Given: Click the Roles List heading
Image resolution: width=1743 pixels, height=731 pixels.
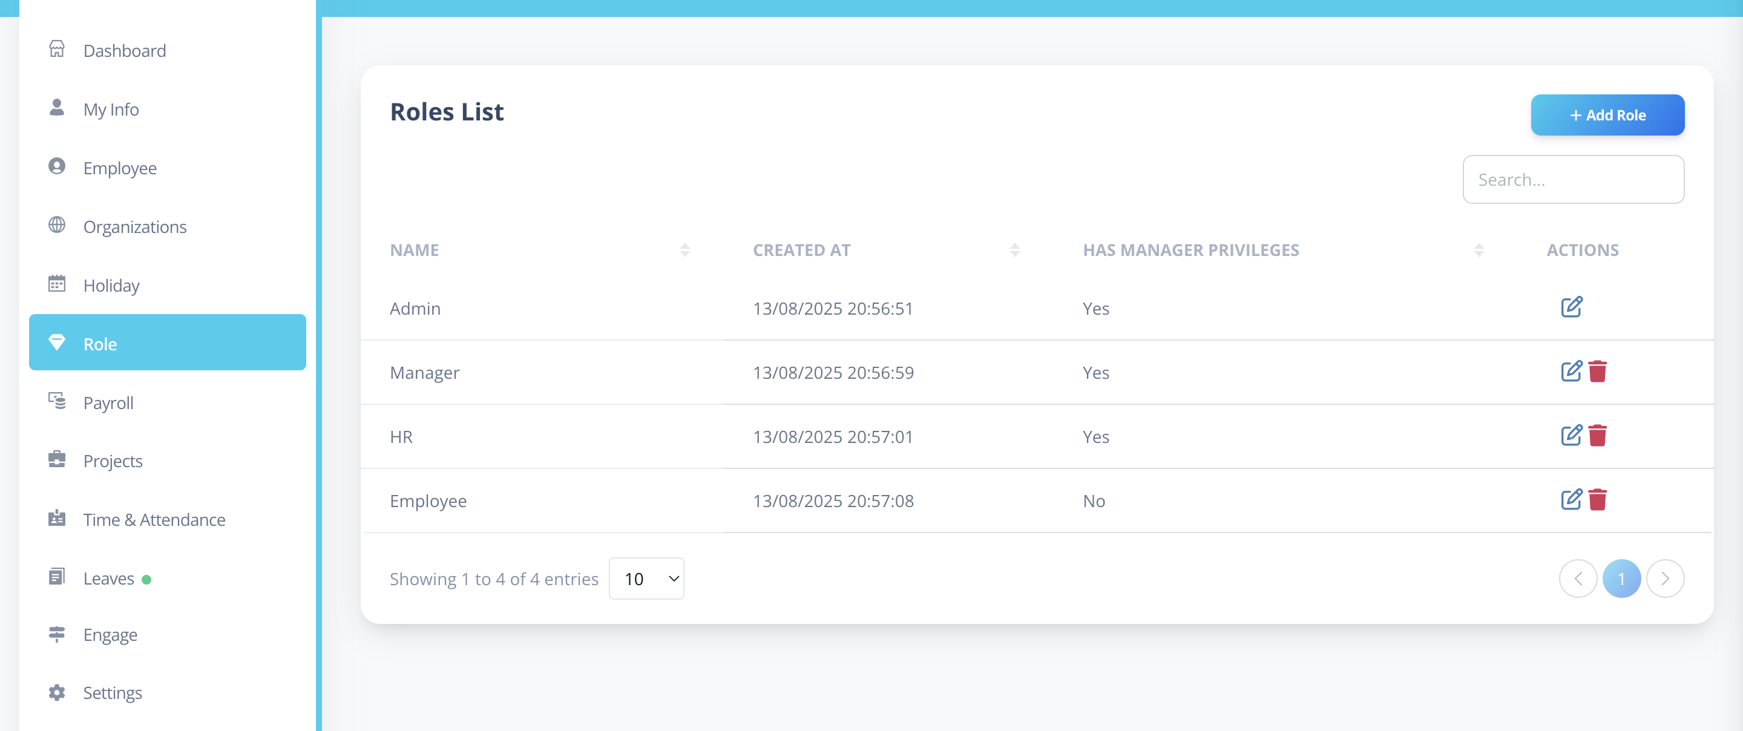Looking at the screenshot, I should (x=447, y=112).
